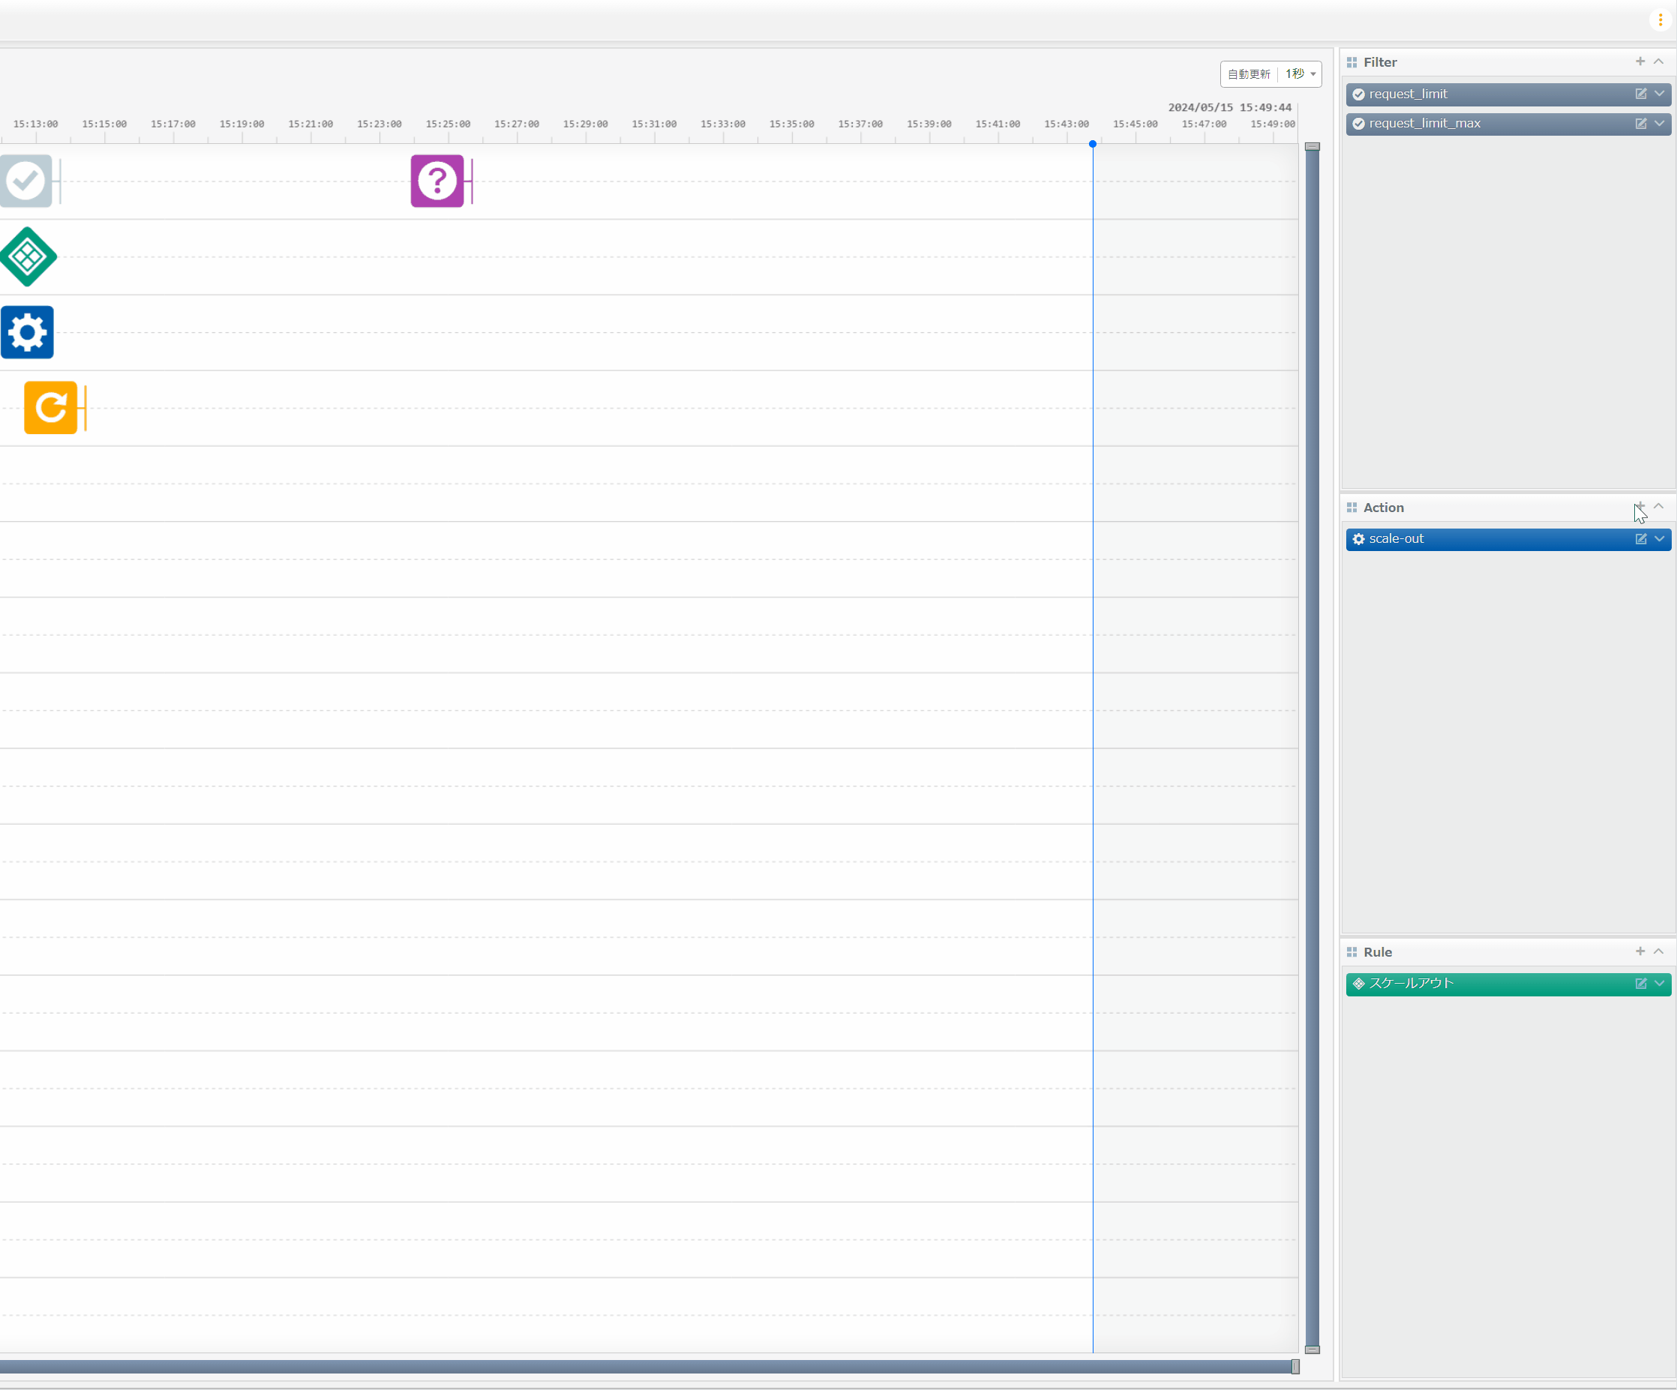Add a new rule with plus button
Screen dimensions: 1677x1390
click(1639, 951)
